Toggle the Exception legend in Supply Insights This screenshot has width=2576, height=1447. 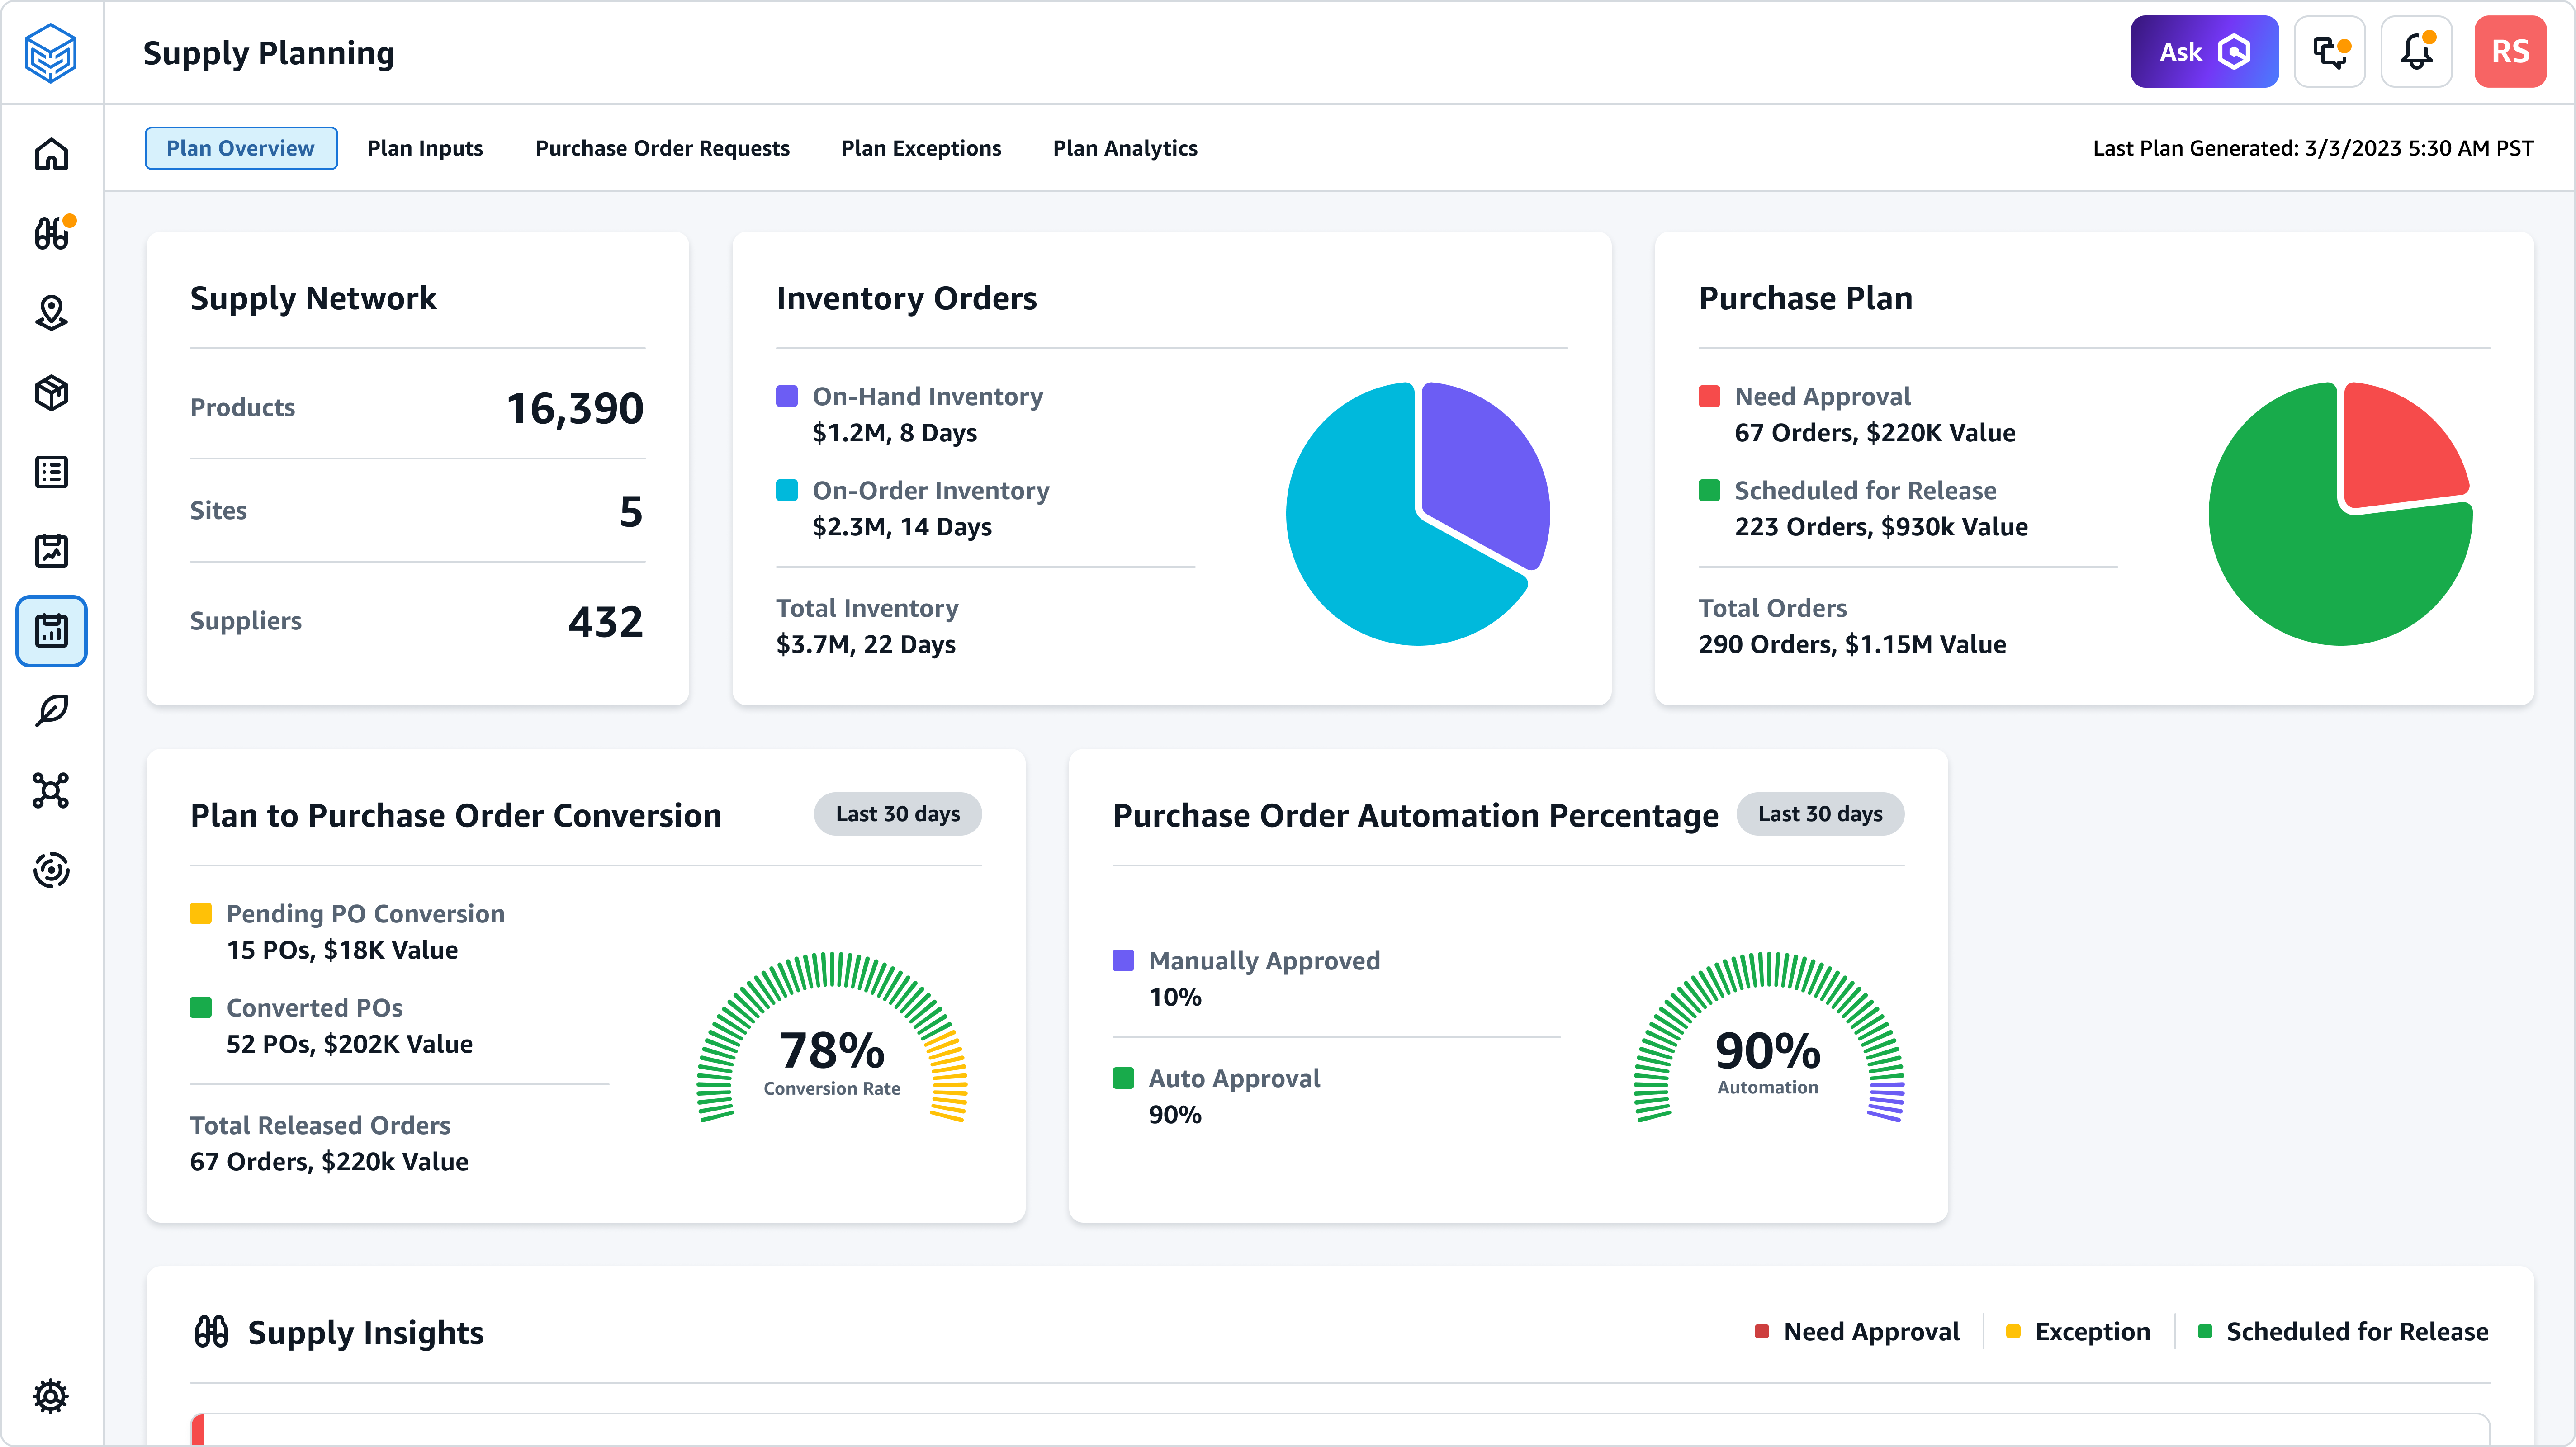pos(2078,1331)
